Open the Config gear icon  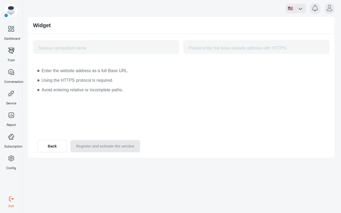pyautogui.click(x=11, y=158)
